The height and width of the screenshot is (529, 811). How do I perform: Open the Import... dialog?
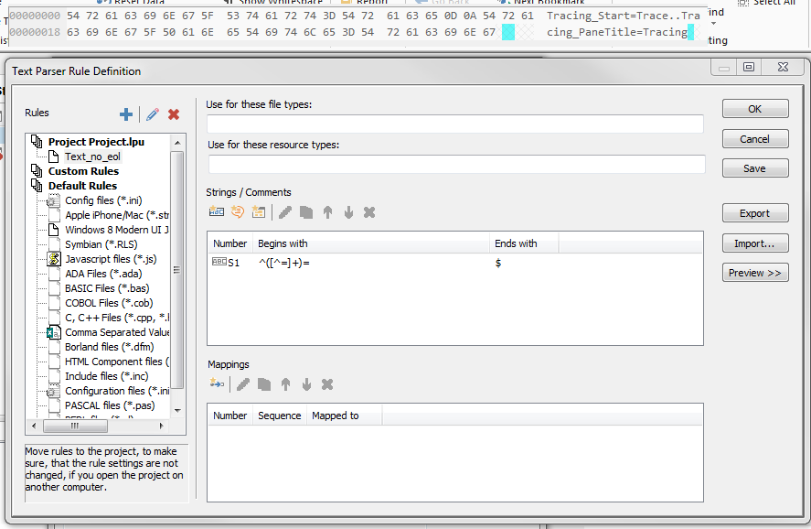pyautogui.click(x=754, y=243)
